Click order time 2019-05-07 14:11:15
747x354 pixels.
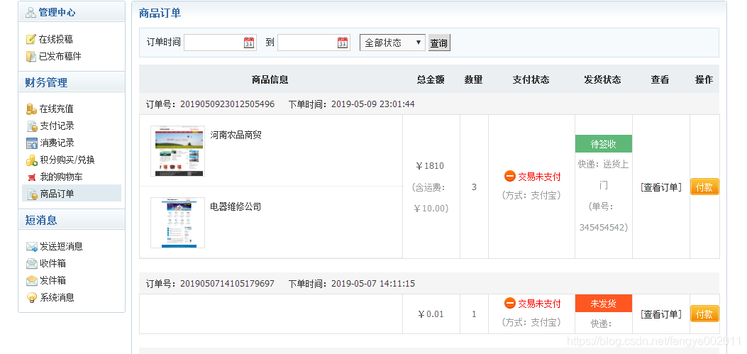click(x=373, y=284)
